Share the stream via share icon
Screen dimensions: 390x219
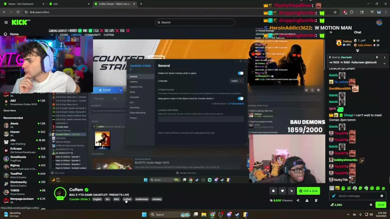[x=298, y=200]
